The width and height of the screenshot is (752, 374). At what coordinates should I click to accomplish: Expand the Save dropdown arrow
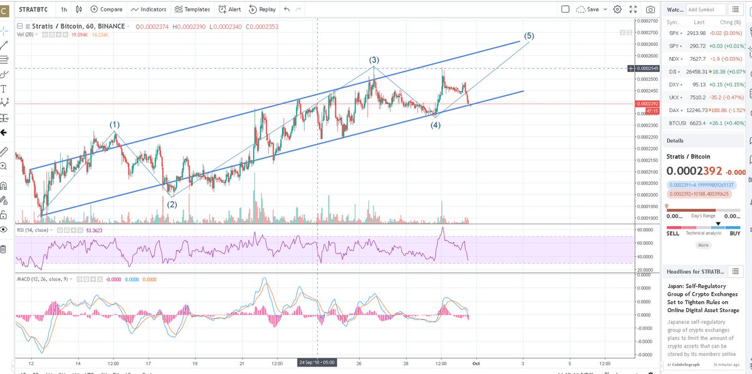tap(605, 9)
